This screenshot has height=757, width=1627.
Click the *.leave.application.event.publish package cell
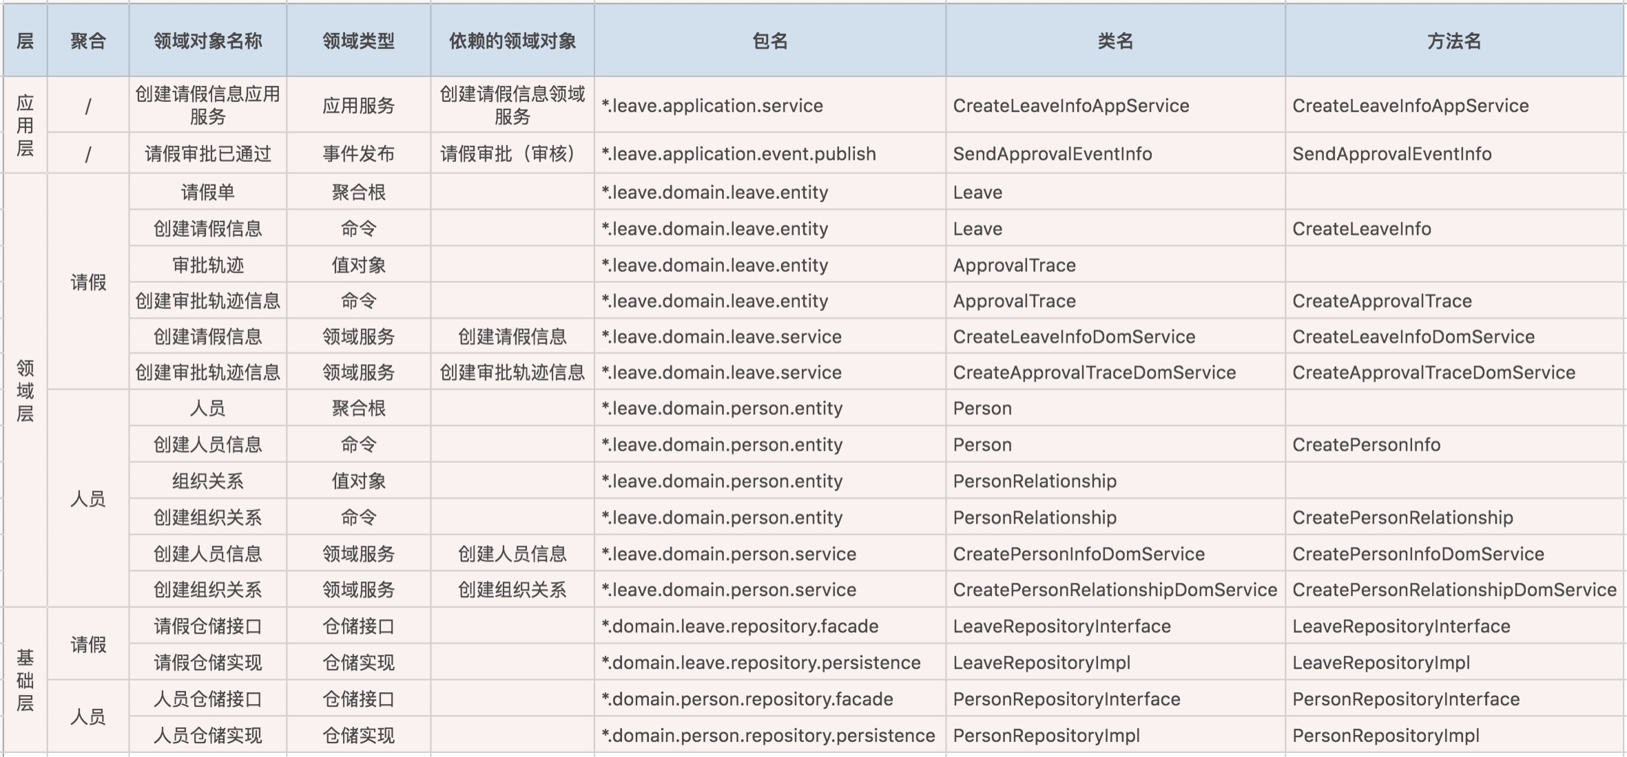click(x=738, y=153)
